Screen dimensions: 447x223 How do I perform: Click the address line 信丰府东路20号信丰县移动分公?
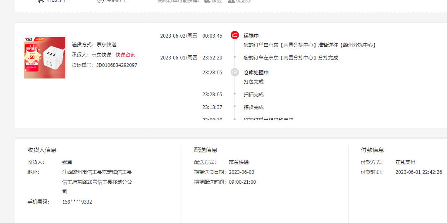click(x=97, y=182)
